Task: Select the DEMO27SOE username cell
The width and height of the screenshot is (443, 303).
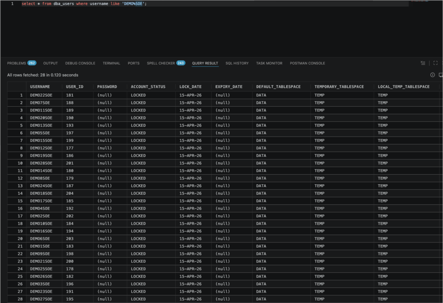Action: [44, 299]
